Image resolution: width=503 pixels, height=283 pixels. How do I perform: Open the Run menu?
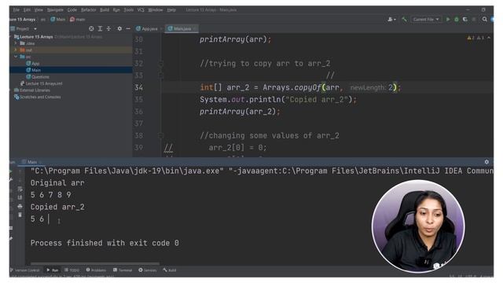click(x=116, y=10)
